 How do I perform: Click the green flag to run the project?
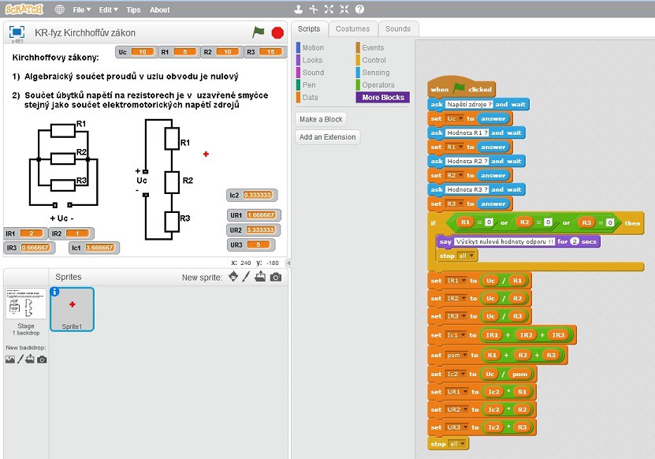259,32
